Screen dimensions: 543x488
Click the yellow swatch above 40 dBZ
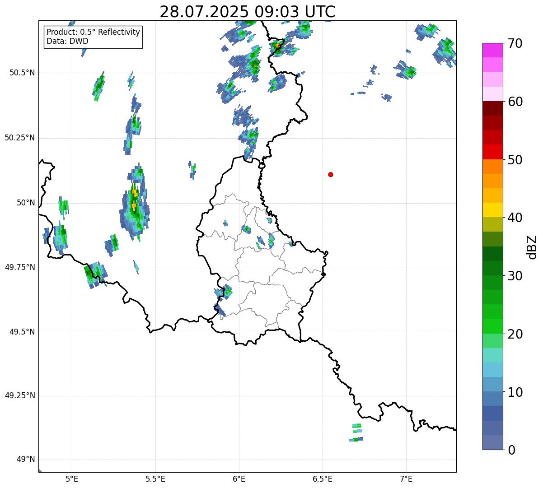[493, 210]
